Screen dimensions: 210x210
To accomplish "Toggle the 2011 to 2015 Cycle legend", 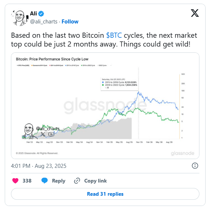I will pyautogui.click(x=56, y=66).
